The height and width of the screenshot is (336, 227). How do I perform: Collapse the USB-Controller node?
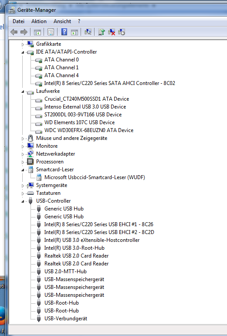click(23, 201)
